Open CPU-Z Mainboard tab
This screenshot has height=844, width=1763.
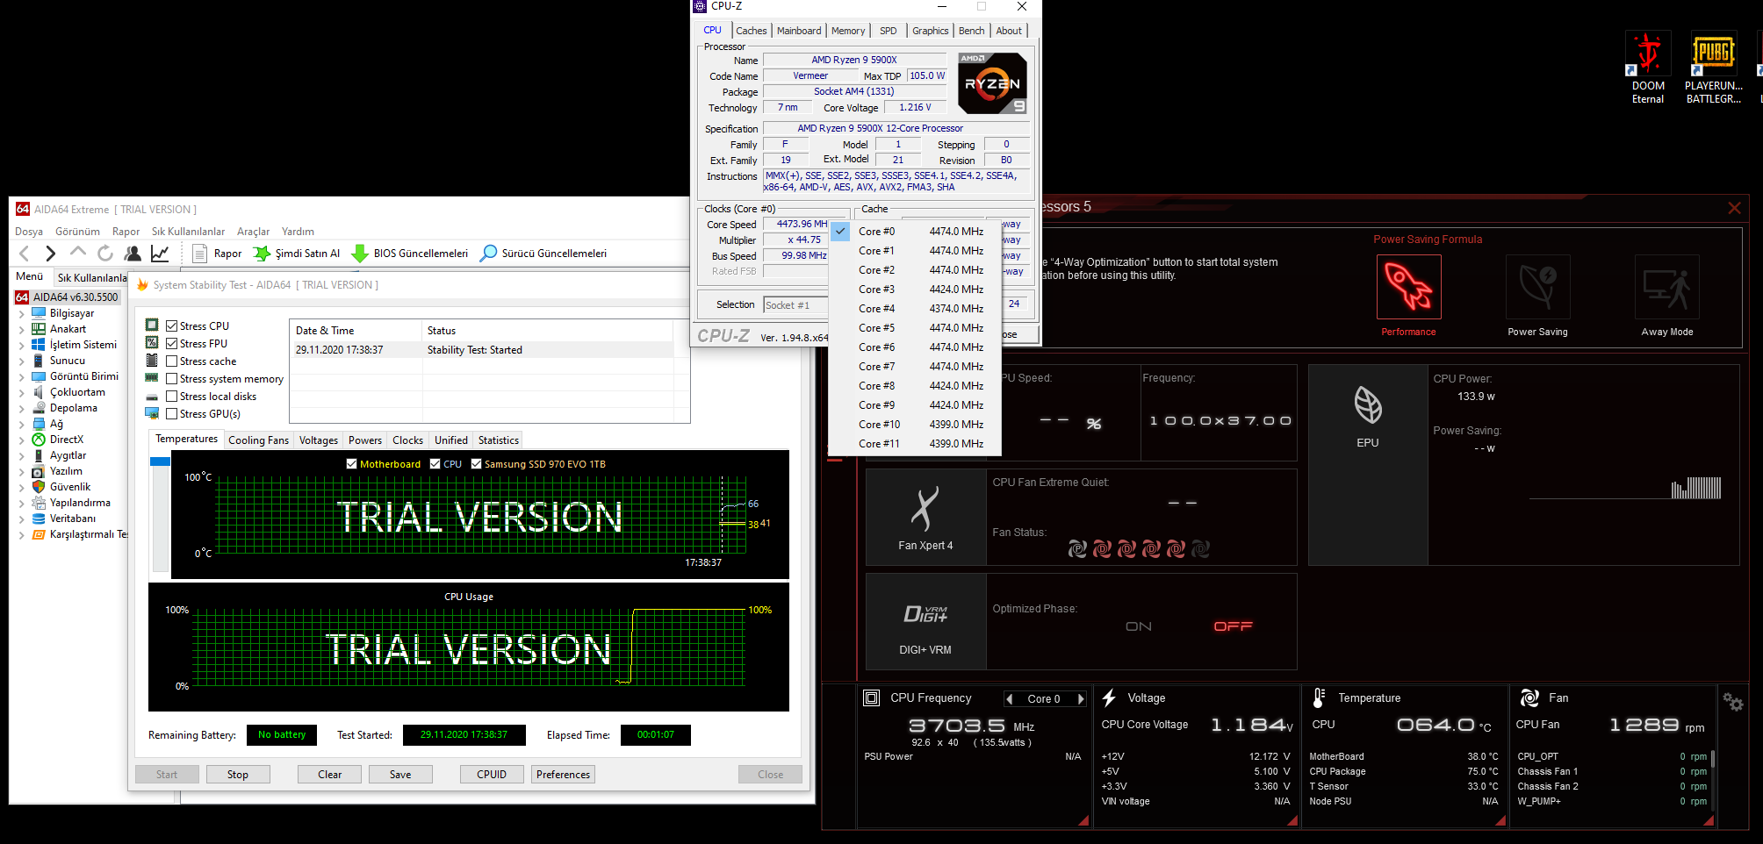pyautogui.click(x=799, y=31)
